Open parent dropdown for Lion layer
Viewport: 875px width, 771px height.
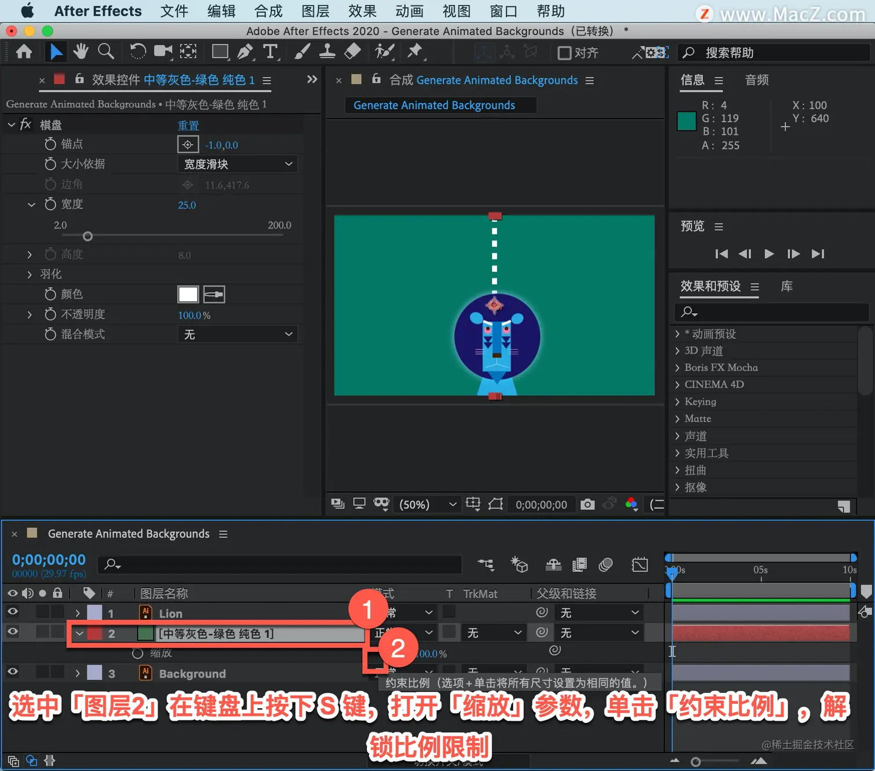tap(600, 612)
